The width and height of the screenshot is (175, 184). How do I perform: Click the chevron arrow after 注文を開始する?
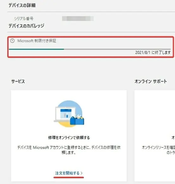click(82, 173)
